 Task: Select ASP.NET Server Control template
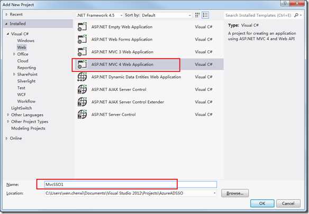150,114
